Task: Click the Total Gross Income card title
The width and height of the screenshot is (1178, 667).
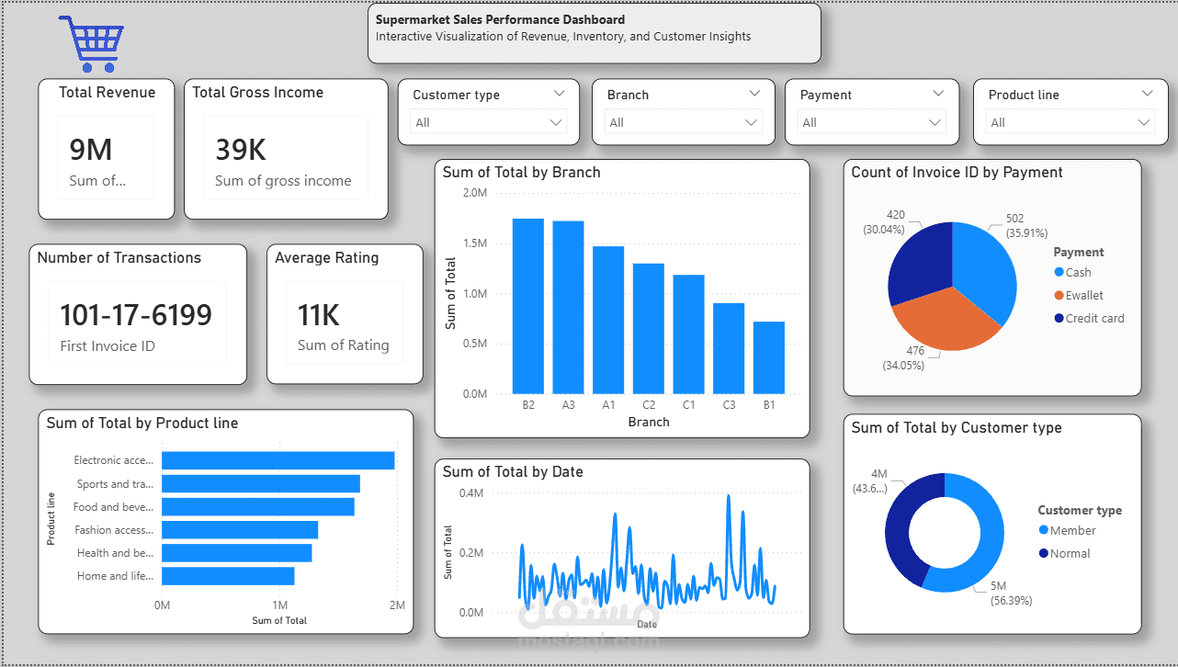Action: [258, 92]
